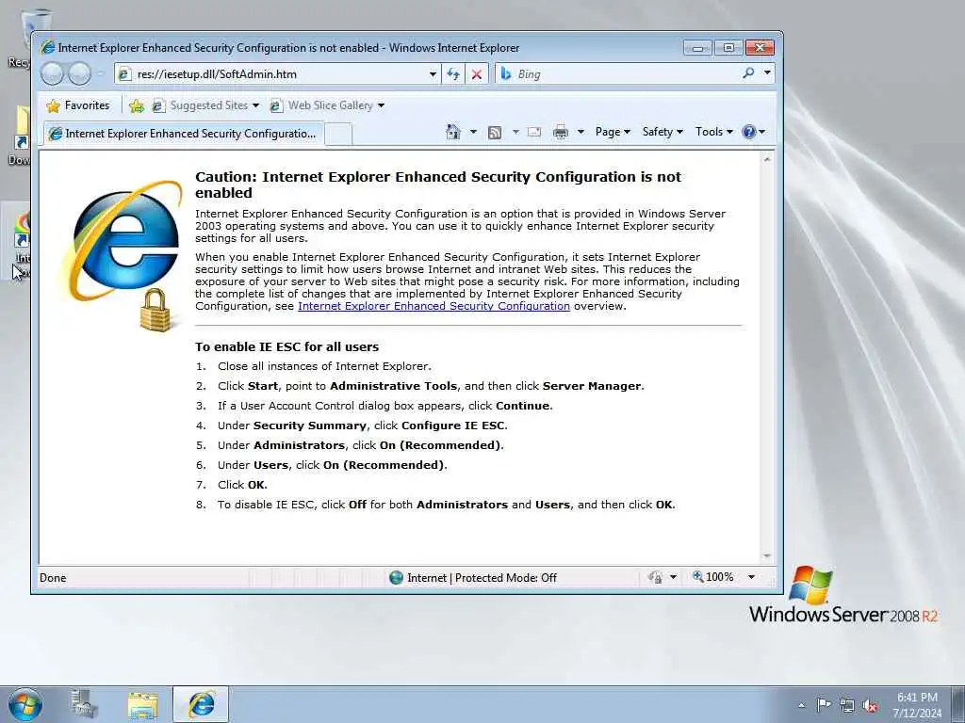
Task: Click the 'To enable IE ESC for all users' heading
Action: coord(286,346)
